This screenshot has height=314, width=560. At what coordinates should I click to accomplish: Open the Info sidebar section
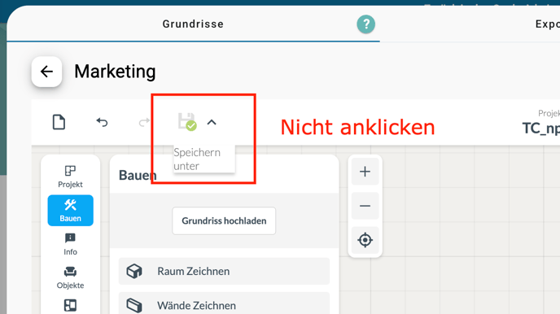(x=70, y=244)
